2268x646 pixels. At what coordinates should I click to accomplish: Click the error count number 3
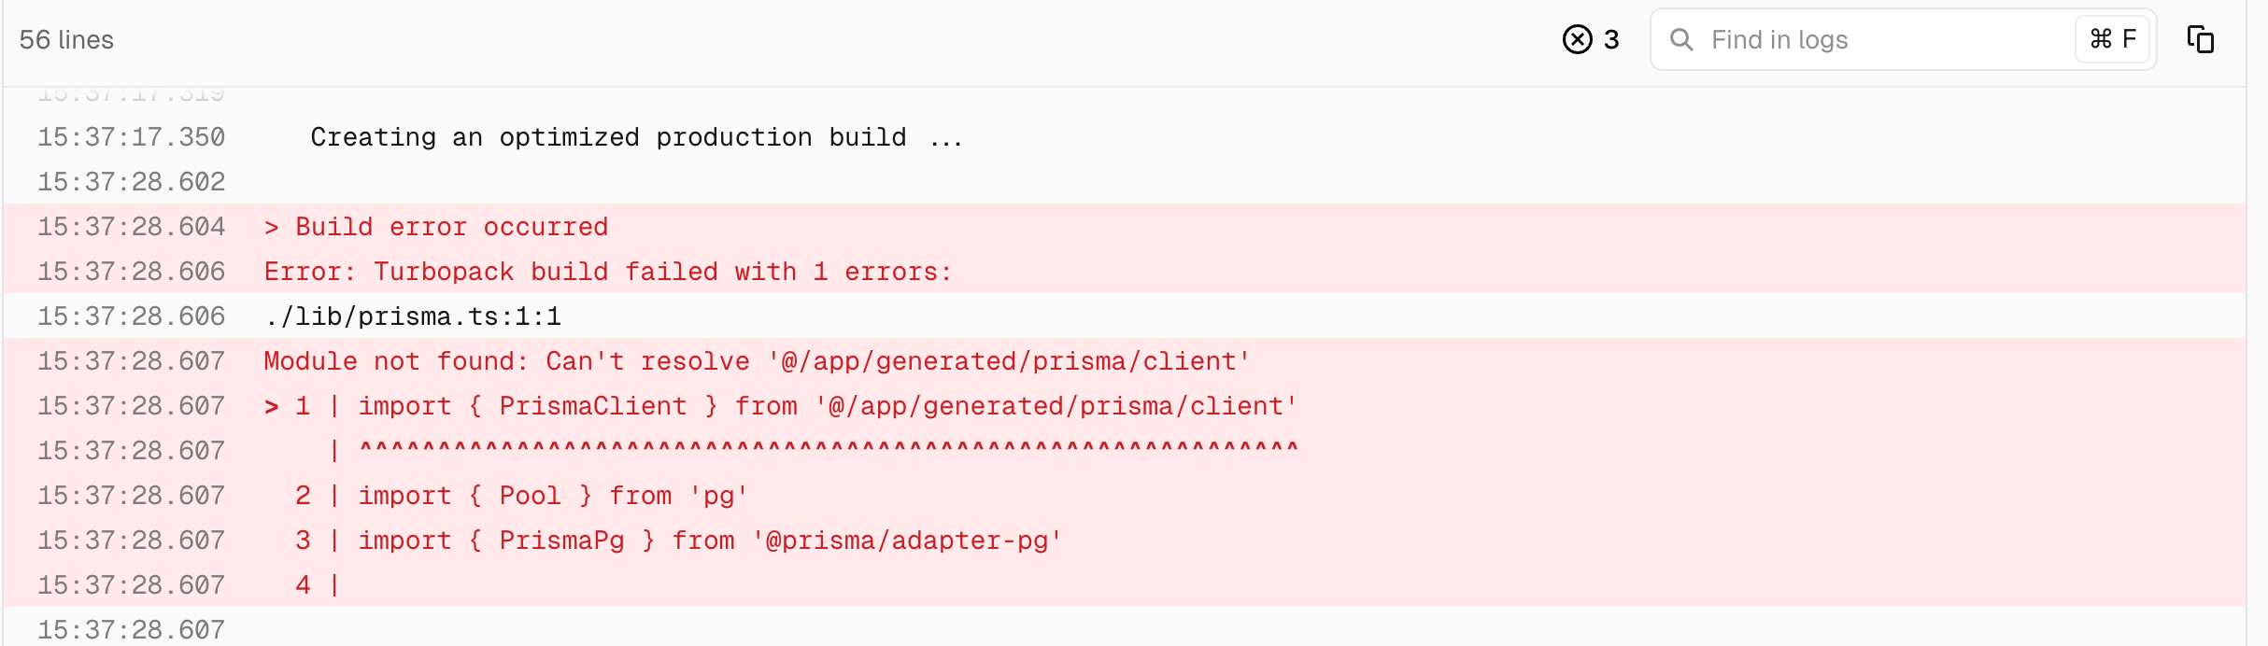pyautogui.click(x=1611, y=39)
